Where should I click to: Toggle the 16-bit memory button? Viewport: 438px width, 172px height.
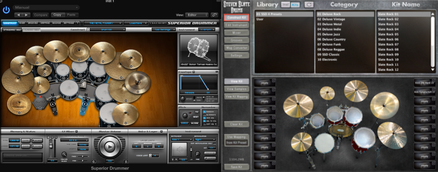click(37, 141)
